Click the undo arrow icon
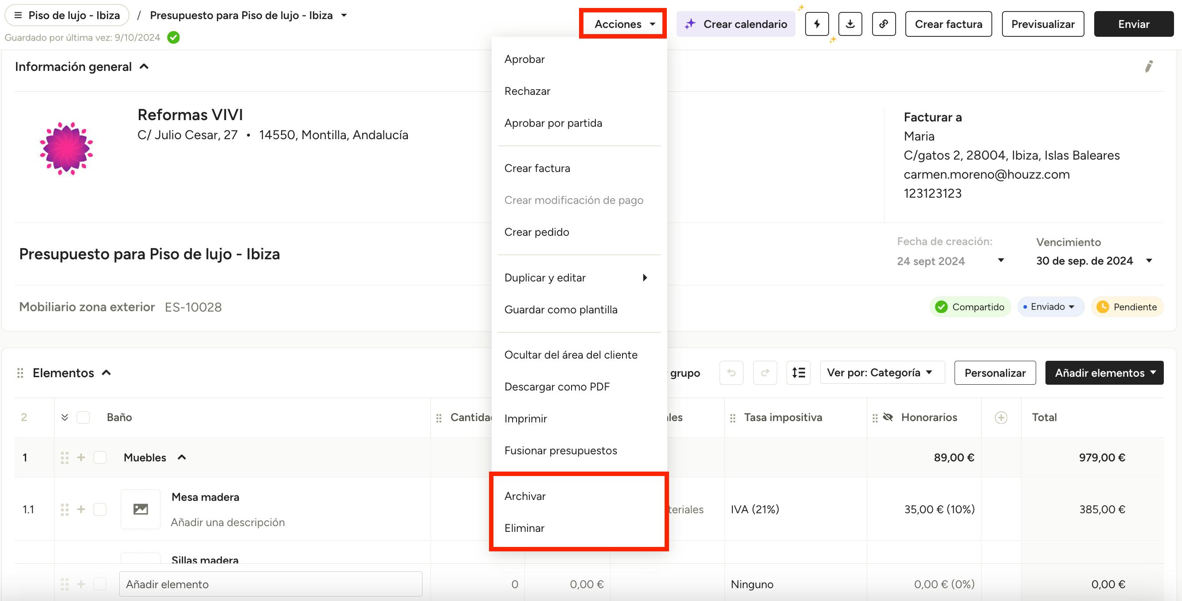1182x601 pixels. pos(732,373)
